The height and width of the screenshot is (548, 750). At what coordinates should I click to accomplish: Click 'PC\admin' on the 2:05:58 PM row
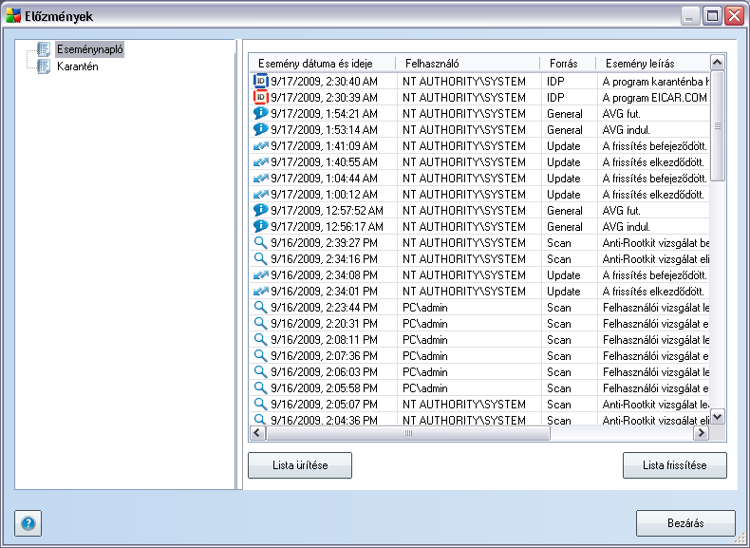pyautogui.click(x=424, y=388)
